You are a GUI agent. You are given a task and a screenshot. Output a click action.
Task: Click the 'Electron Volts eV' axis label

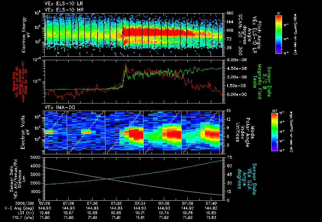25,132
